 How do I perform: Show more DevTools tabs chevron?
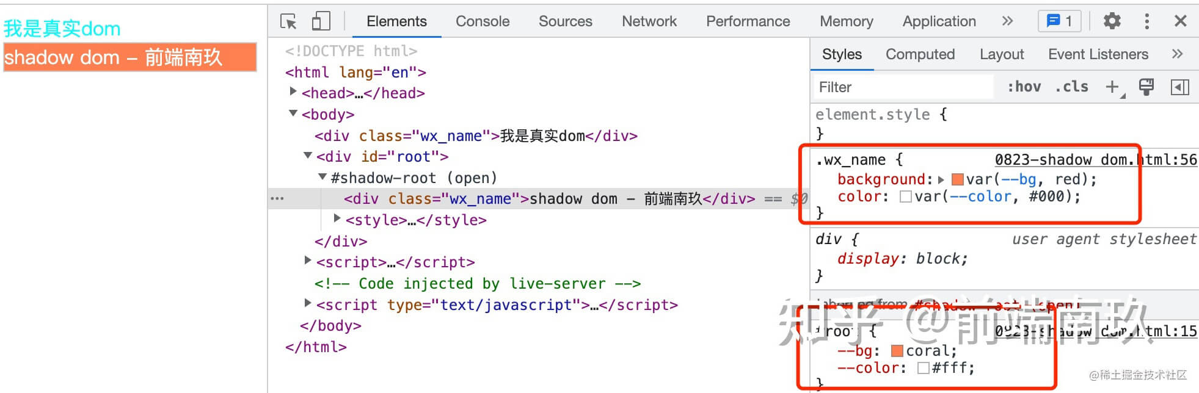click(x=1007, y=21)
